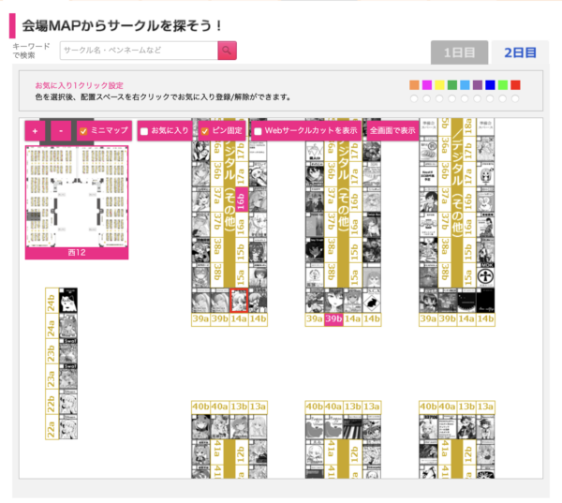Select the radio button under the orange swatch
Image resolution: width=562 pixels, height=503 pixels.
coord(414,98)
